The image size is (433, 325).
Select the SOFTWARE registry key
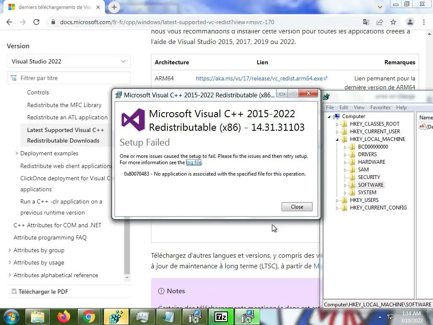point(370,185)
